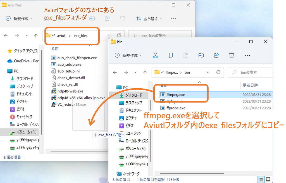Click Share icon in exe_files window toolbar
The image size is (286, 183).
pos(107,18)
